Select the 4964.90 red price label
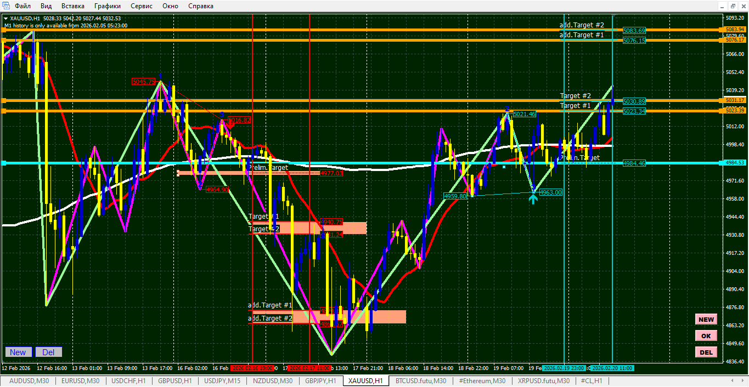749x387 pixels. (x=217, y=189)
